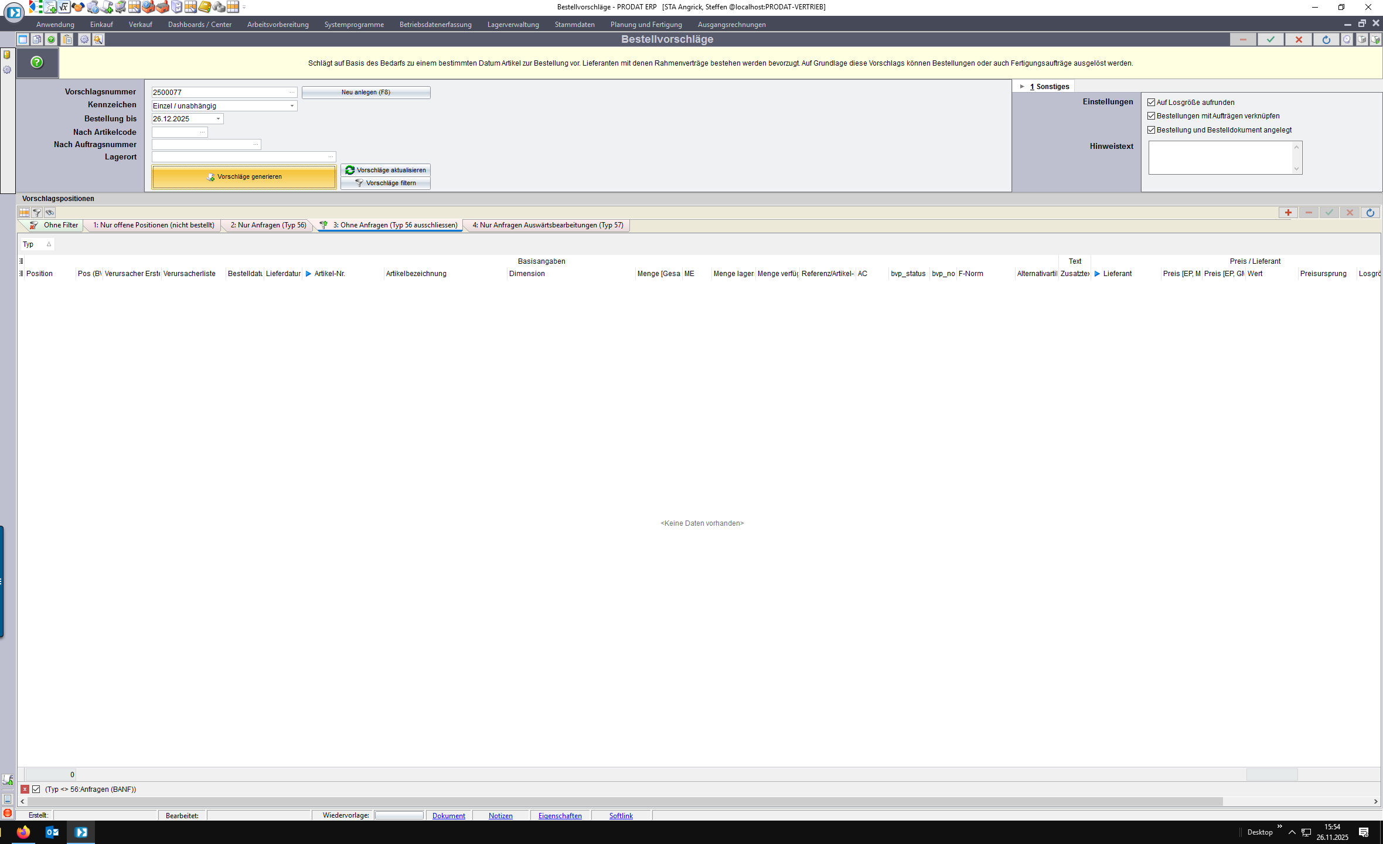Click the filing cabinet icon in top toolbar

click(176, 7)
